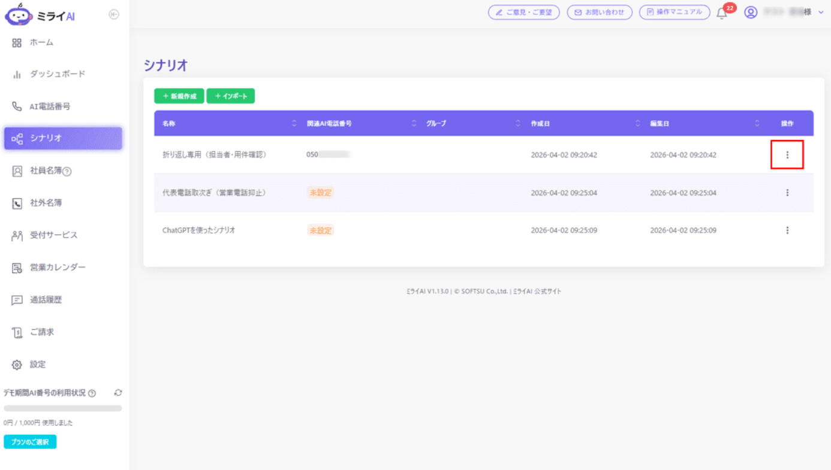Image resolution: width=831 pixels, height=470 pixels.
Task: Expand the user account dropdown chevron
Action: pyautogui.click(x=821, y=12)
